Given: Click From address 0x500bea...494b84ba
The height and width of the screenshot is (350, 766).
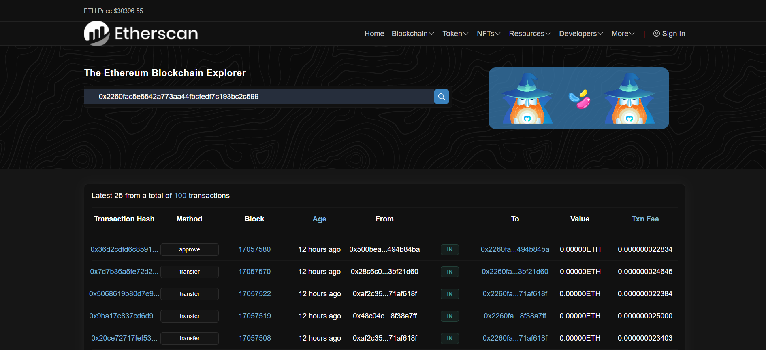Looking at the screenshot, I should tap(384, 249).
